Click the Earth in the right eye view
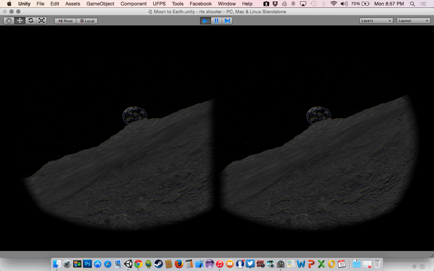This screenshot has width=434, height=271. 318,115
